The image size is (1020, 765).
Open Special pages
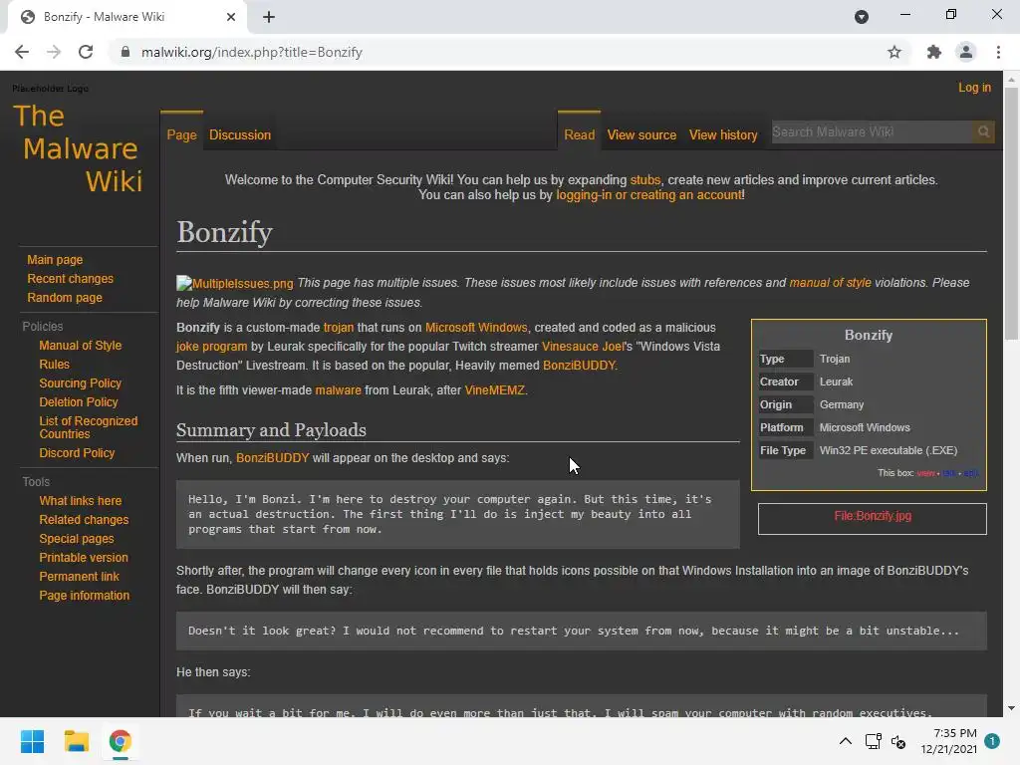tap(76, 539)
